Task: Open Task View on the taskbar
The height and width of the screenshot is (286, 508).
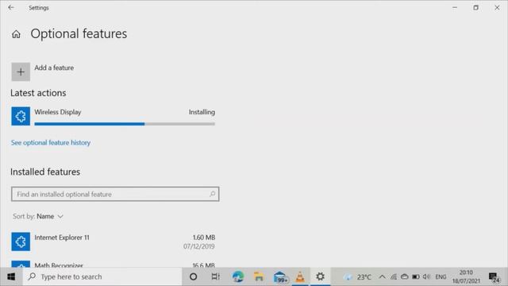Action: point(215,276)
